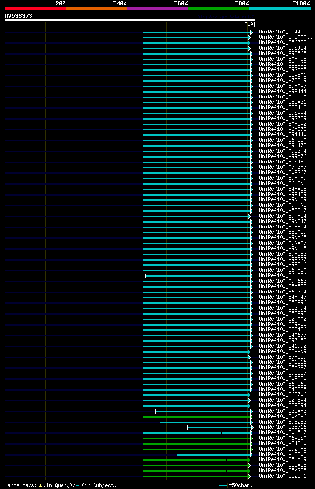Select hit label UniRef100_Q9SXX5
The image size is (315, 489).
point(283,70)
